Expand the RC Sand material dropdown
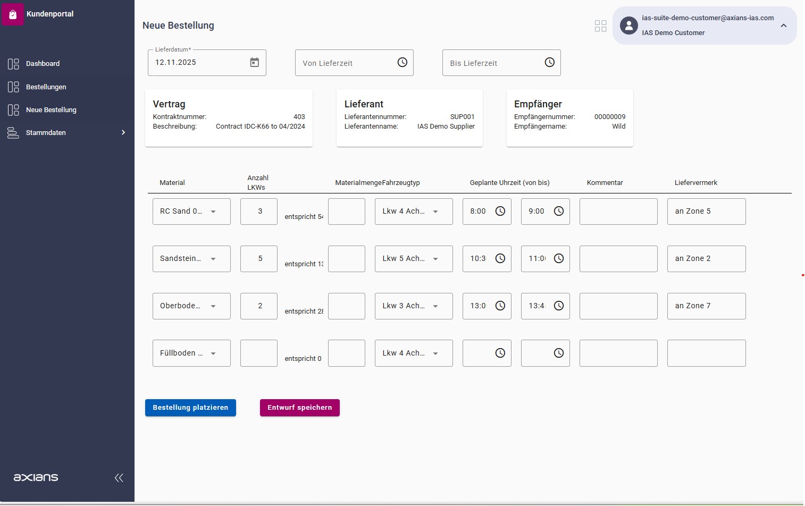Screen dimensions: 805x506 (x=213, y=212)
